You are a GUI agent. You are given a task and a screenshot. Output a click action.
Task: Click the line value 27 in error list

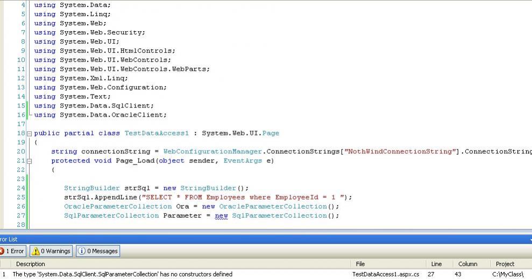(x=431, y=274)
